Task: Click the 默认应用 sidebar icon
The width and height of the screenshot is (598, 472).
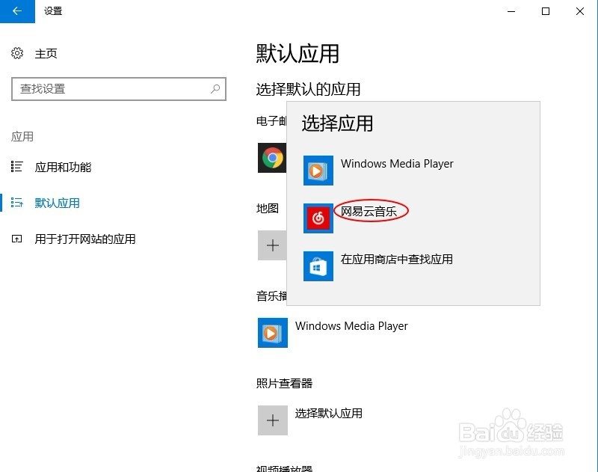Action: pyautogui.click(x=16, y=203)
